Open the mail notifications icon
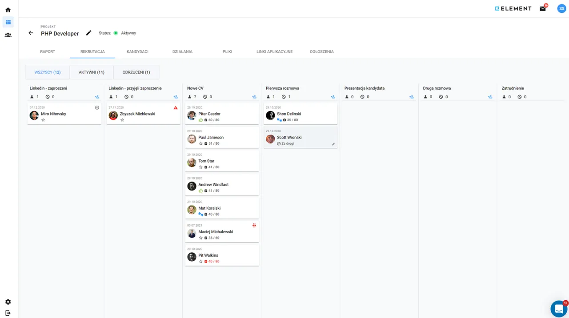This screenshot has height=318, width=569. pyautogui.click(x=543, y=8)
